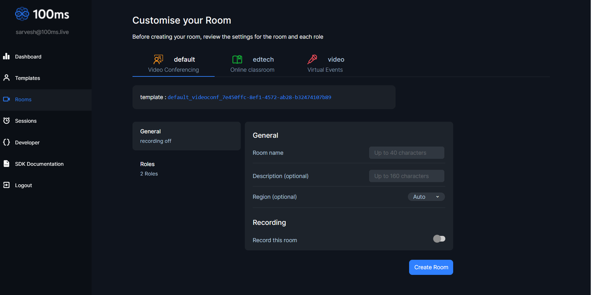This screenshot has width=591, height=295.
Task: Click the Templates person icon
Action: point(7,78)
